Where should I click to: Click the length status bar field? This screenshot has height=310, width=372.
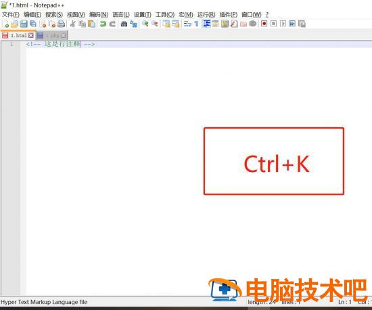coord(262,302)
